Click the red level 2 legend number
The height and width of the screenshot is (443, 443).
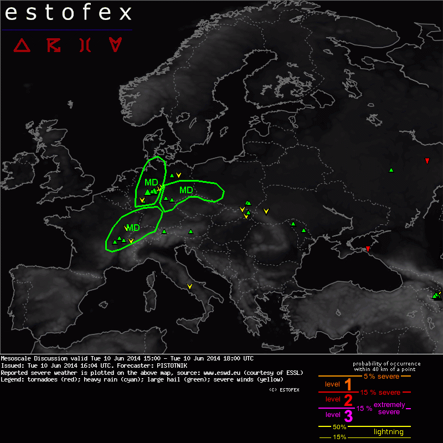click(348, 400)
